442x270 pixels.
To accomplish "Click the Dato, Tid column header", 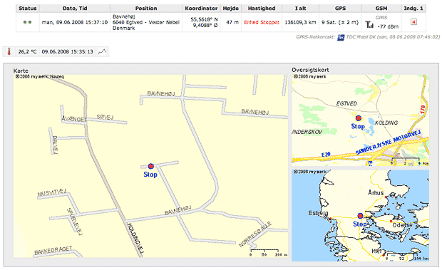I will click(75, 9).
